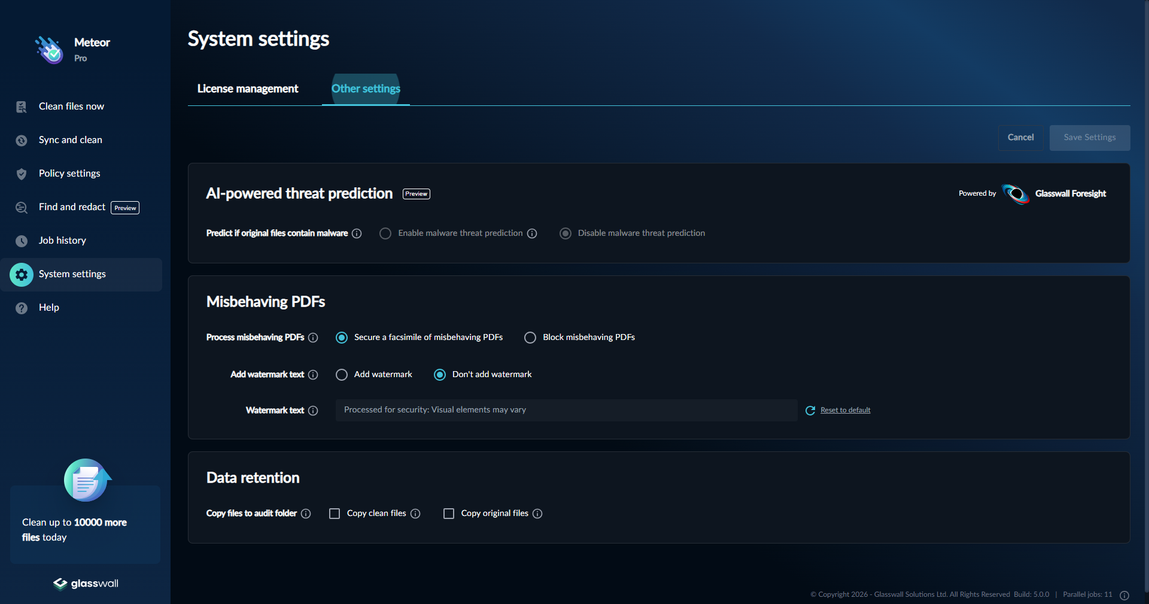The height and width of the screenshot is (604, 1149).
Task: Enable malware threat prediction
Action: tap(385, 233)
